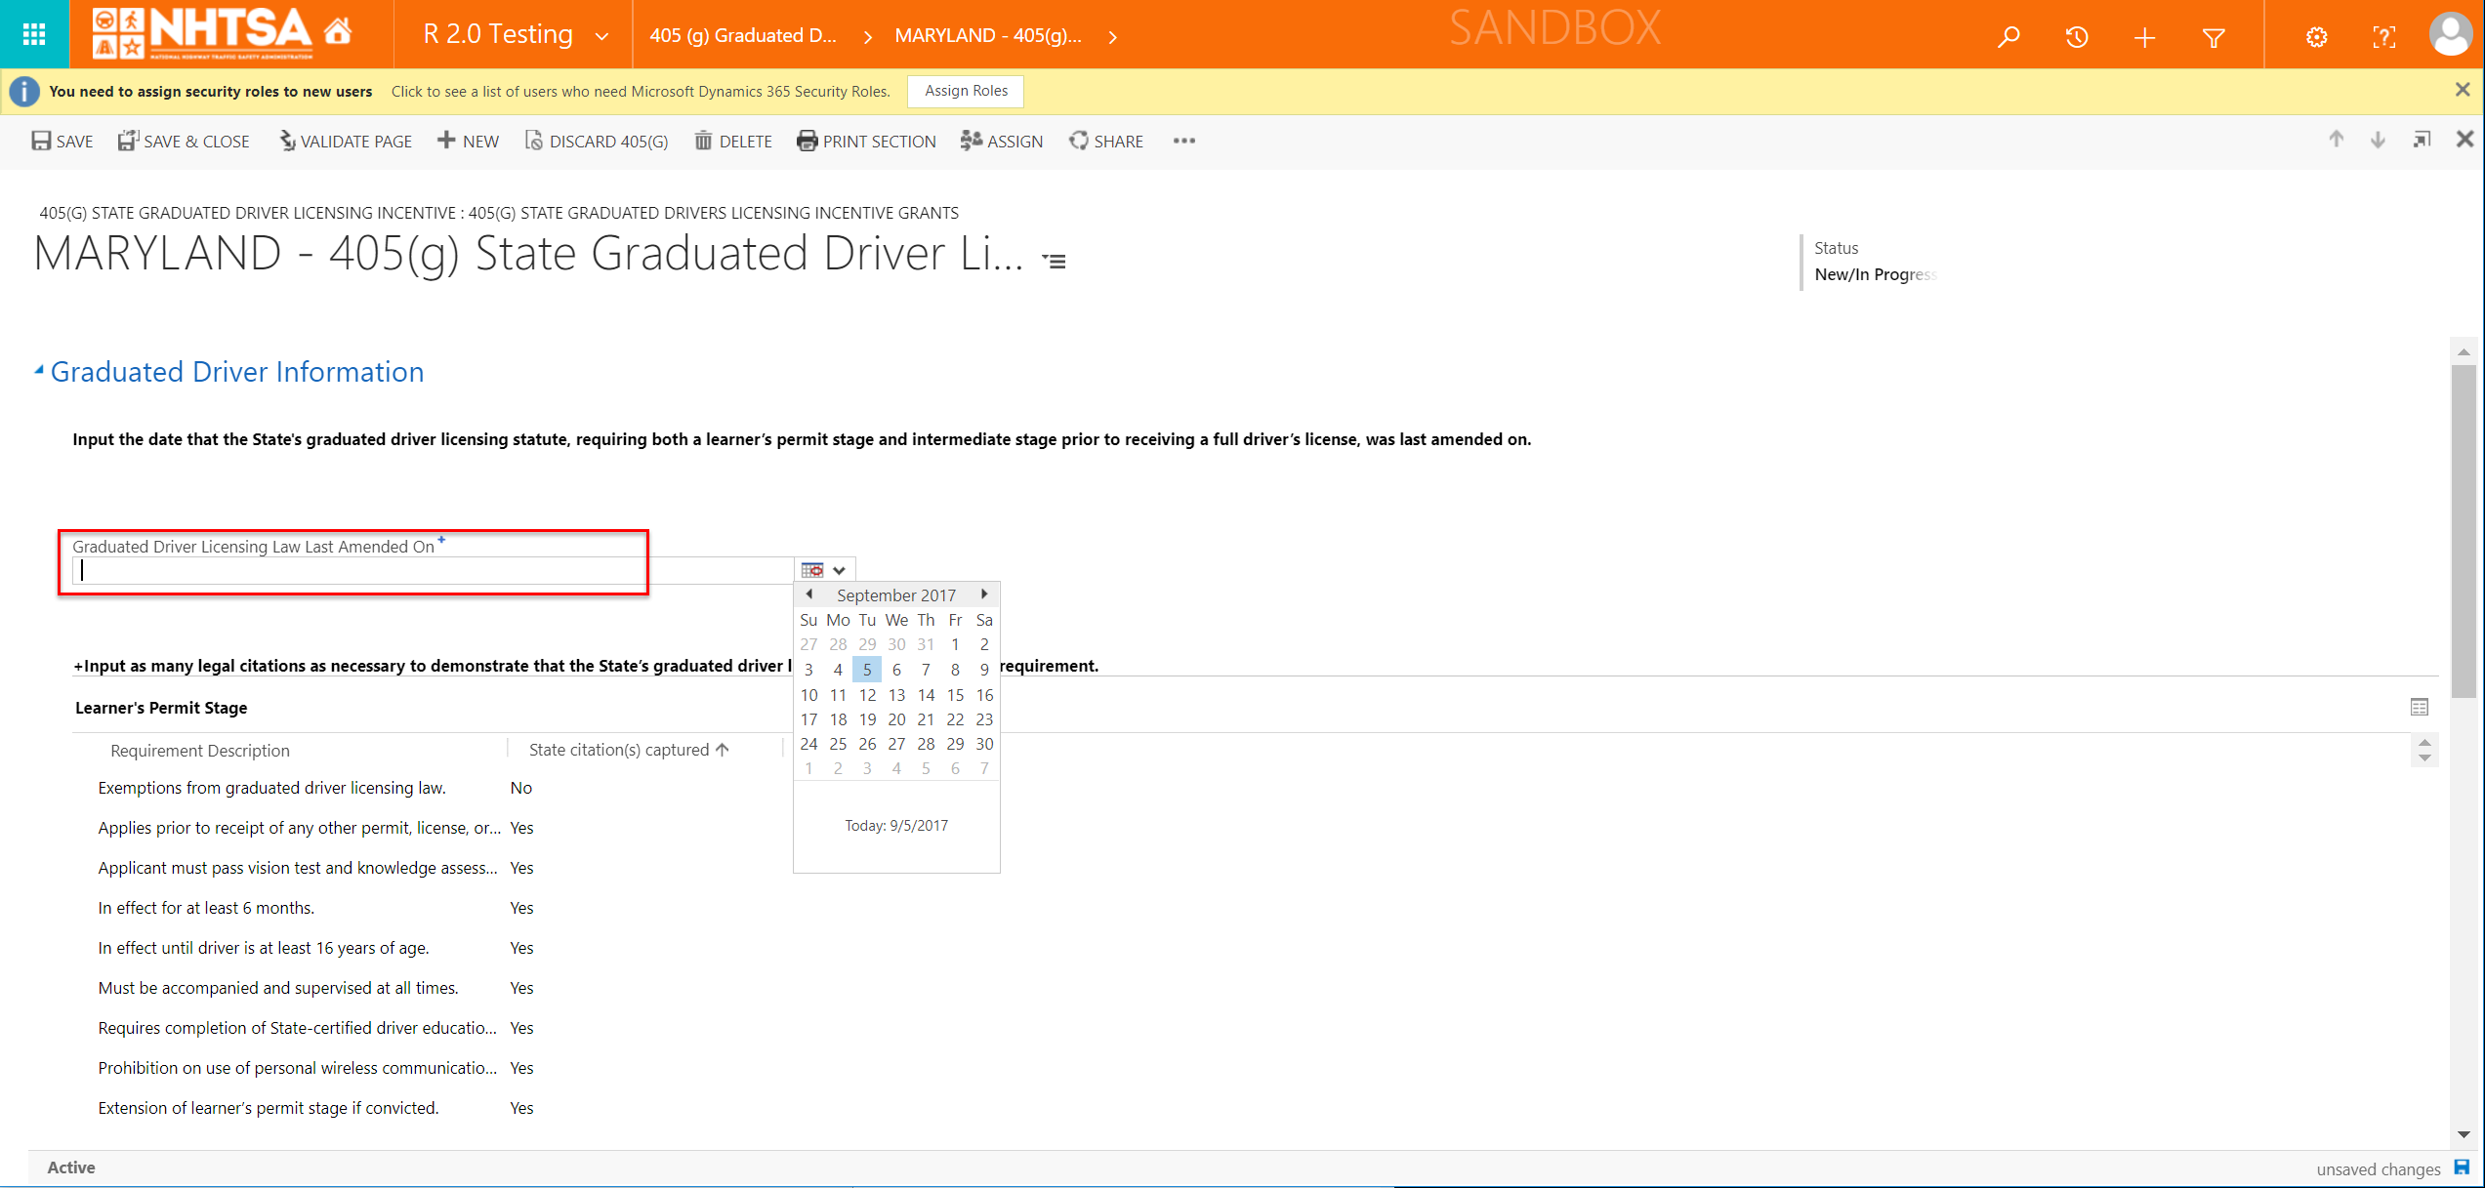Image resolution: width=2485 pixels, height=1188 pixels.
Task: Collapse the Graduated Driver Information section
Action: 39,370
